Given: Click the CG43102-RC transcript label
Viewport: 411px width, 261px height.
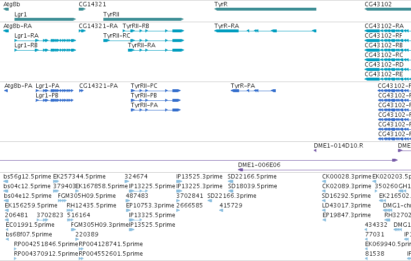Looking at the screenshot, I should [x=384, y=55].
